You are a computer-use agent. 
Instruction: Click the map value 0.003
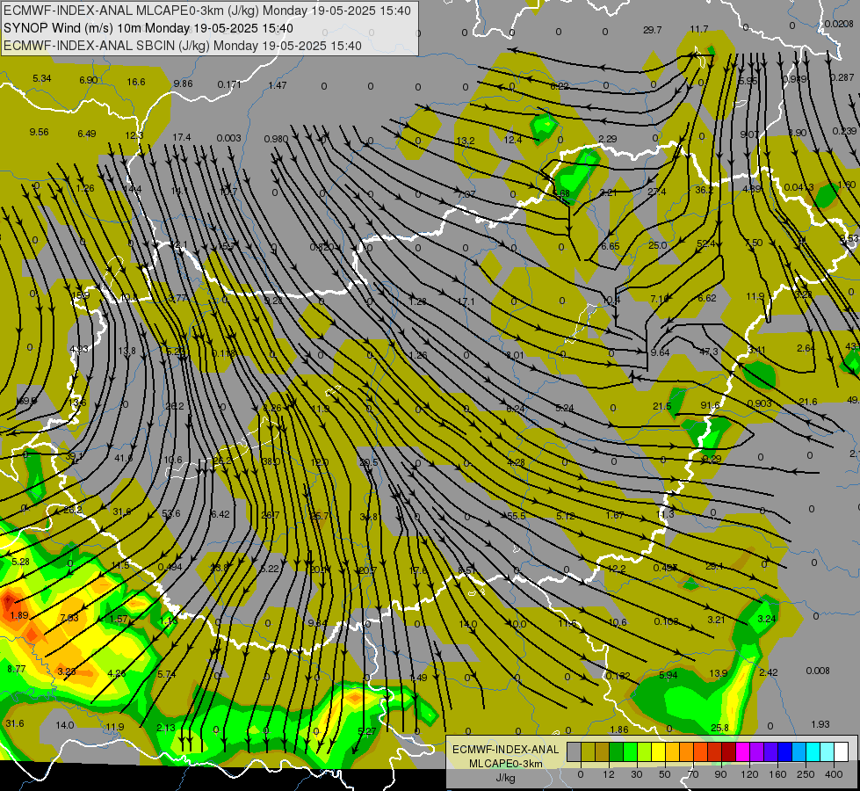click(x=228, y=138)
